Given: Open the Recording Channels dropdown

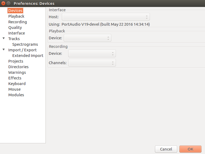Looking at the screenshot, I should tap(92, 63).
